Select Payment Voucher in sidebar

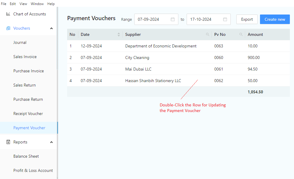tap(29, 128)
